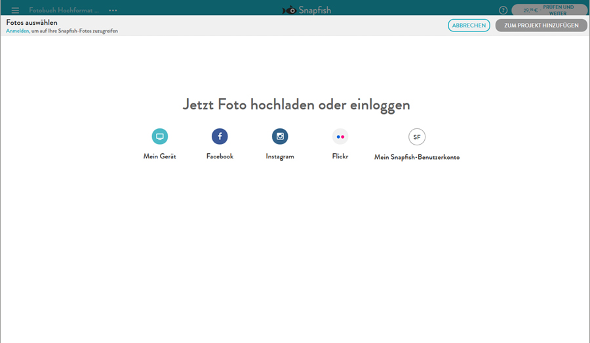Click the Fotos auswählen heading

(x=31, y=22)
